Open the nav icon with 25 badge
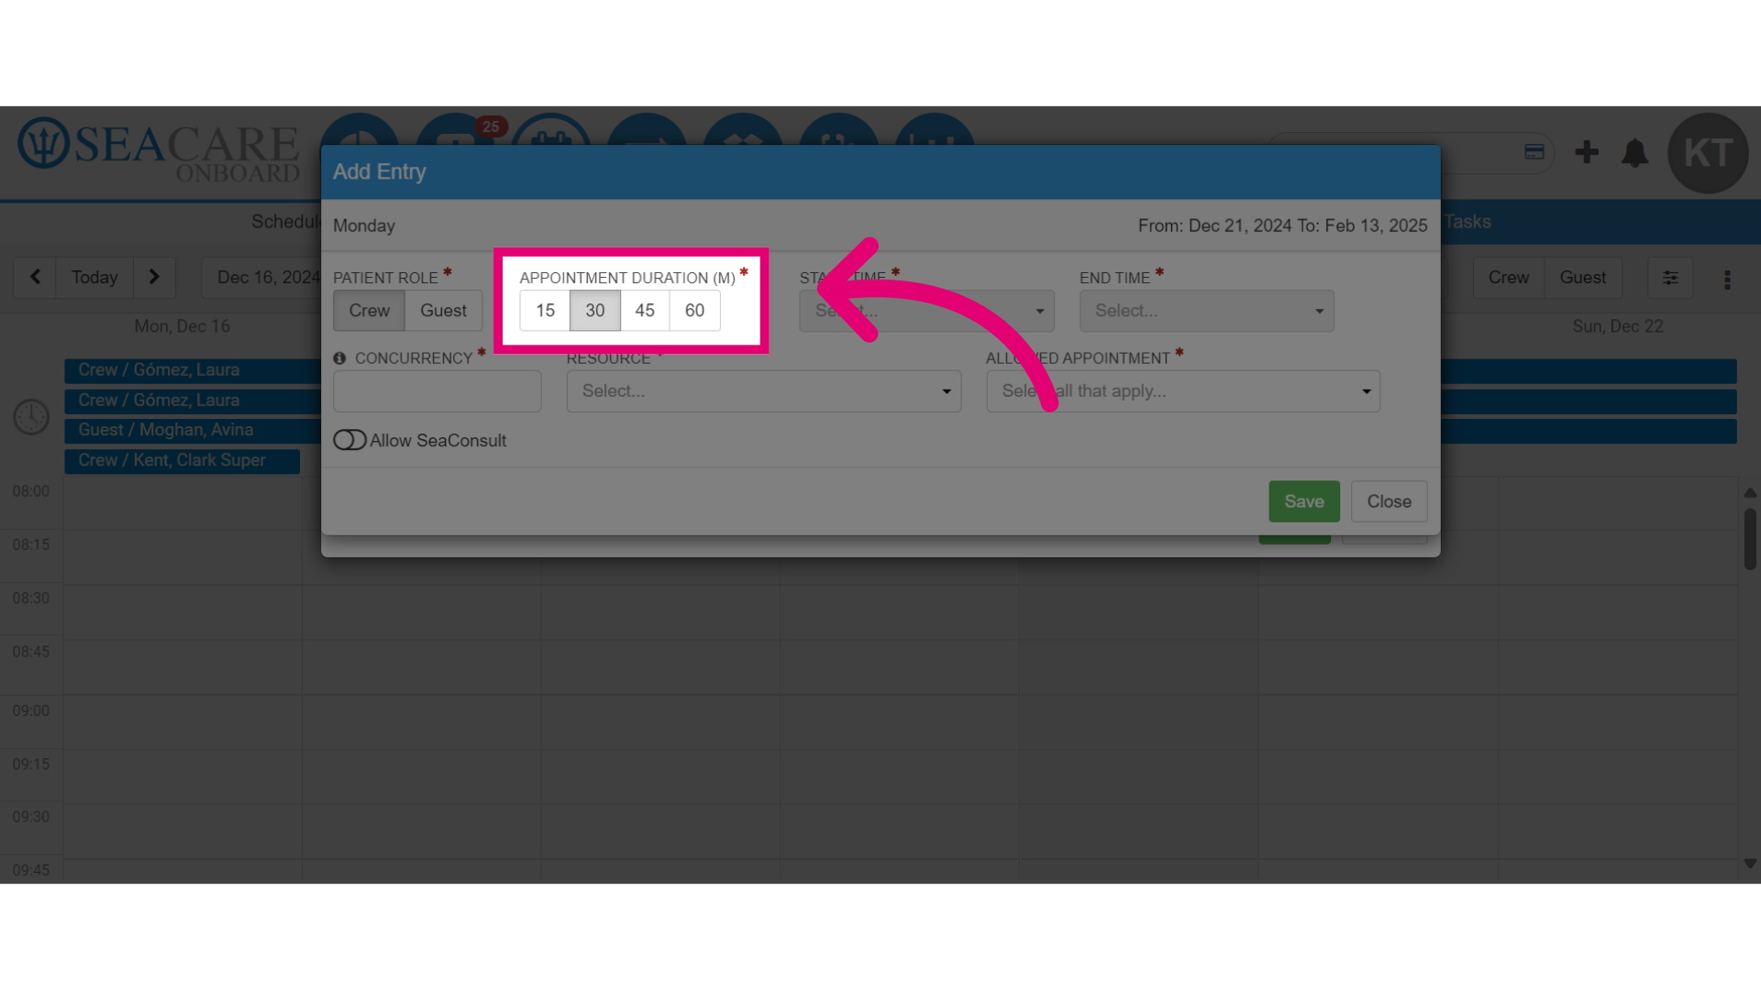Screen dimensions: 1761x990 coord(455,130)
